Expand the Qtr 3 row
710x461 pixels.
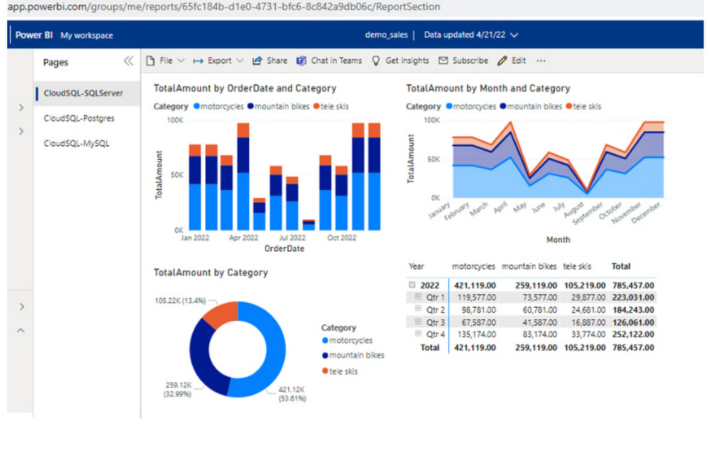point(418,322)
